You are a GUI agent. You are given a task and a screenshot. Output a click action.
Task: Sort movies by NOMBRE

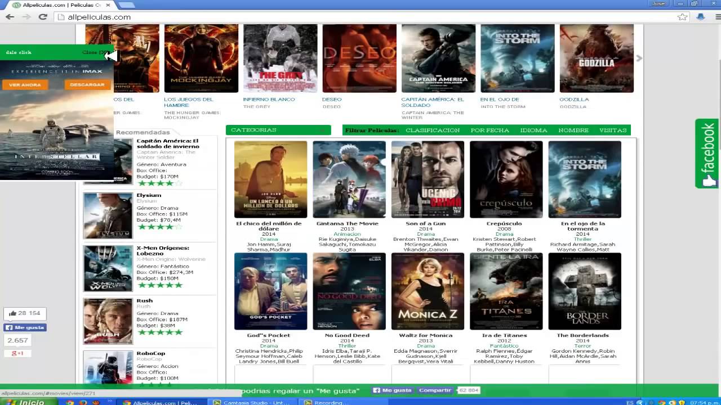coord(573,130)
